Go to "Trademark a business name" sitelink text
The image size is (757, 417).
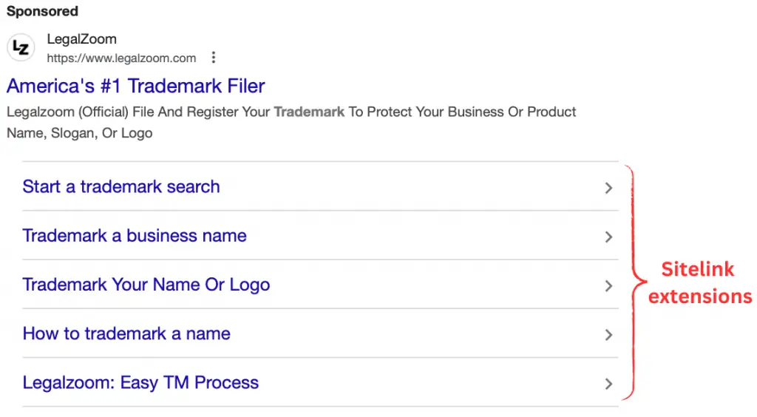point(135,236)
